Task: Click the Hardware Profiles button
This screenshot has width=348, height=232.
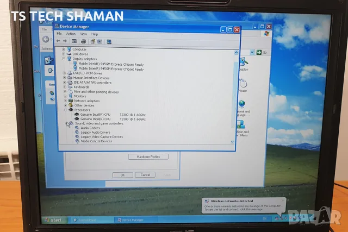Action: coord(148,157)
